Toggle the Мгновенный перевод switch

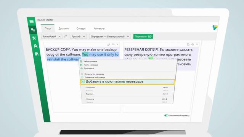(166, 115)
